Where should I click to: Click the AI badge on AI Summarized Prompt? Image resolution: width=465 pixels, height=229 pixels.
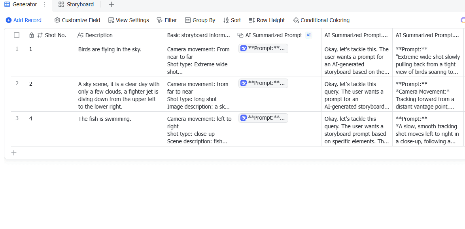point(309,35)
